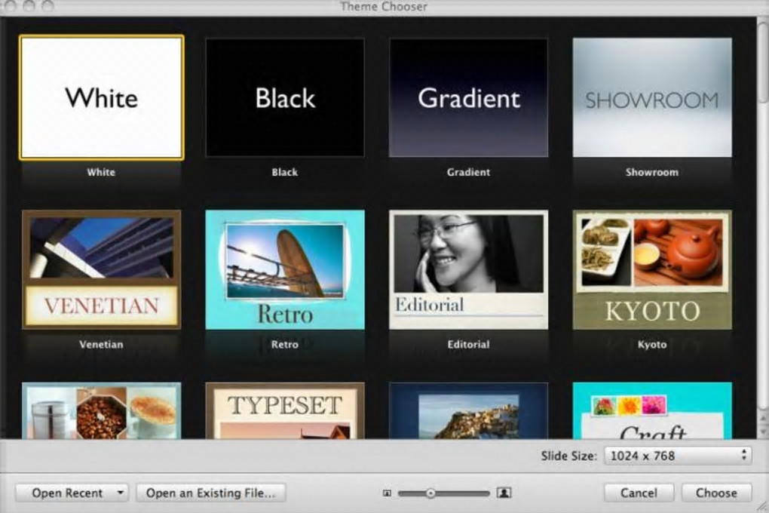
Task: Expand the Open Recent dropdown arrow
Action: click(121, 493)
